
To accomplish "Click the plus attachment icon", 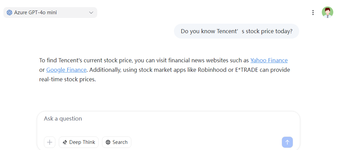I will pos(50,142).
